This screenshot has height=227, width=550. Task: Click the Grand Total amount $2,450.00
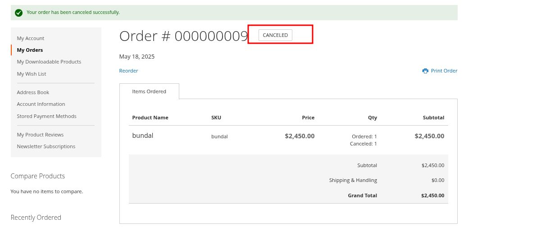[x=432, y=195]
